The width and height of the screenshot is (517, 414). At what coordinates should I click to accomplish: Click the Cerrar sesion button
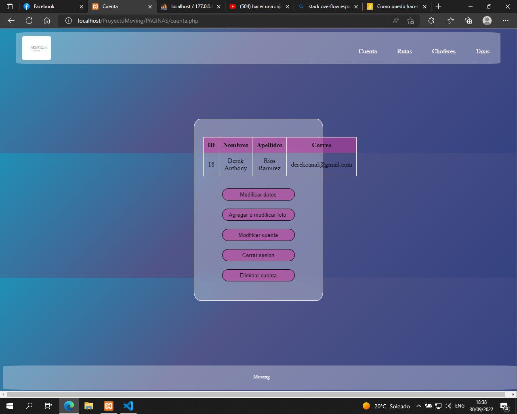(x=258, y=255)
